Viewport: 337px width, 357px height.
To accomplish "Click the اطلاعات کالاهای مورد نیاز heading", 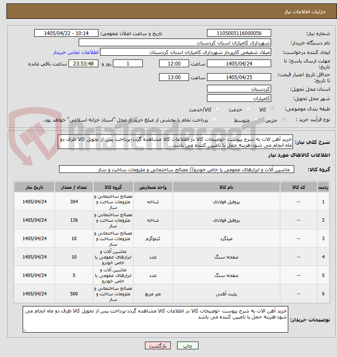I will (x=299, y=155).
